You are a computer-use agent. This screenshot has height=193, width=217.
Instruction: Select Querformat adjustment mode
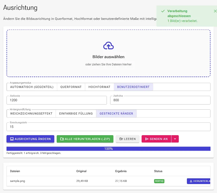tap(71, 87)
